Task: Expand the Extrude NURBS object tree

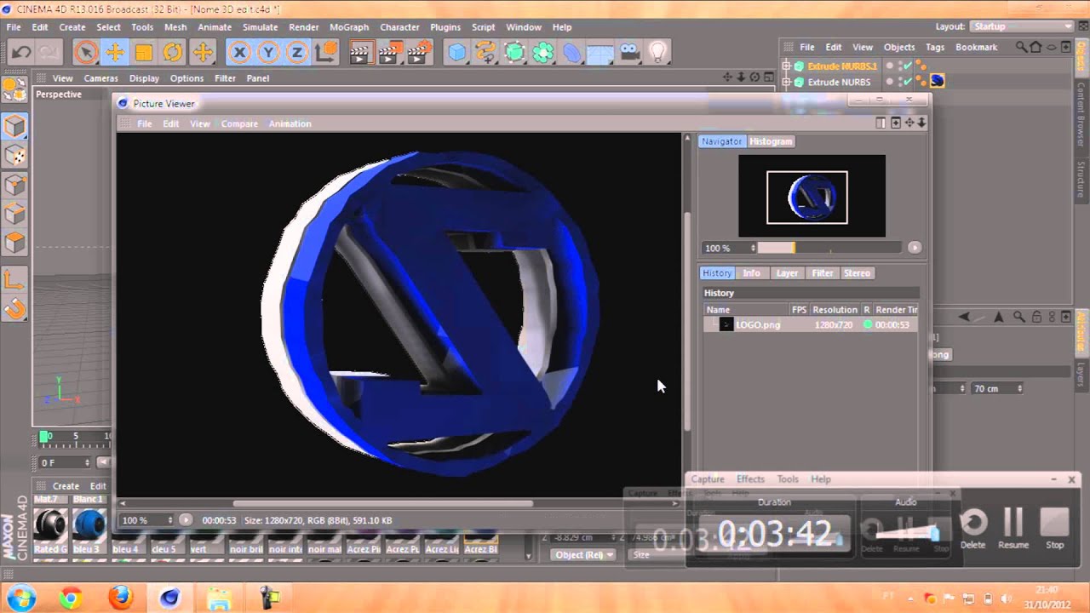Action: (787, 82)
